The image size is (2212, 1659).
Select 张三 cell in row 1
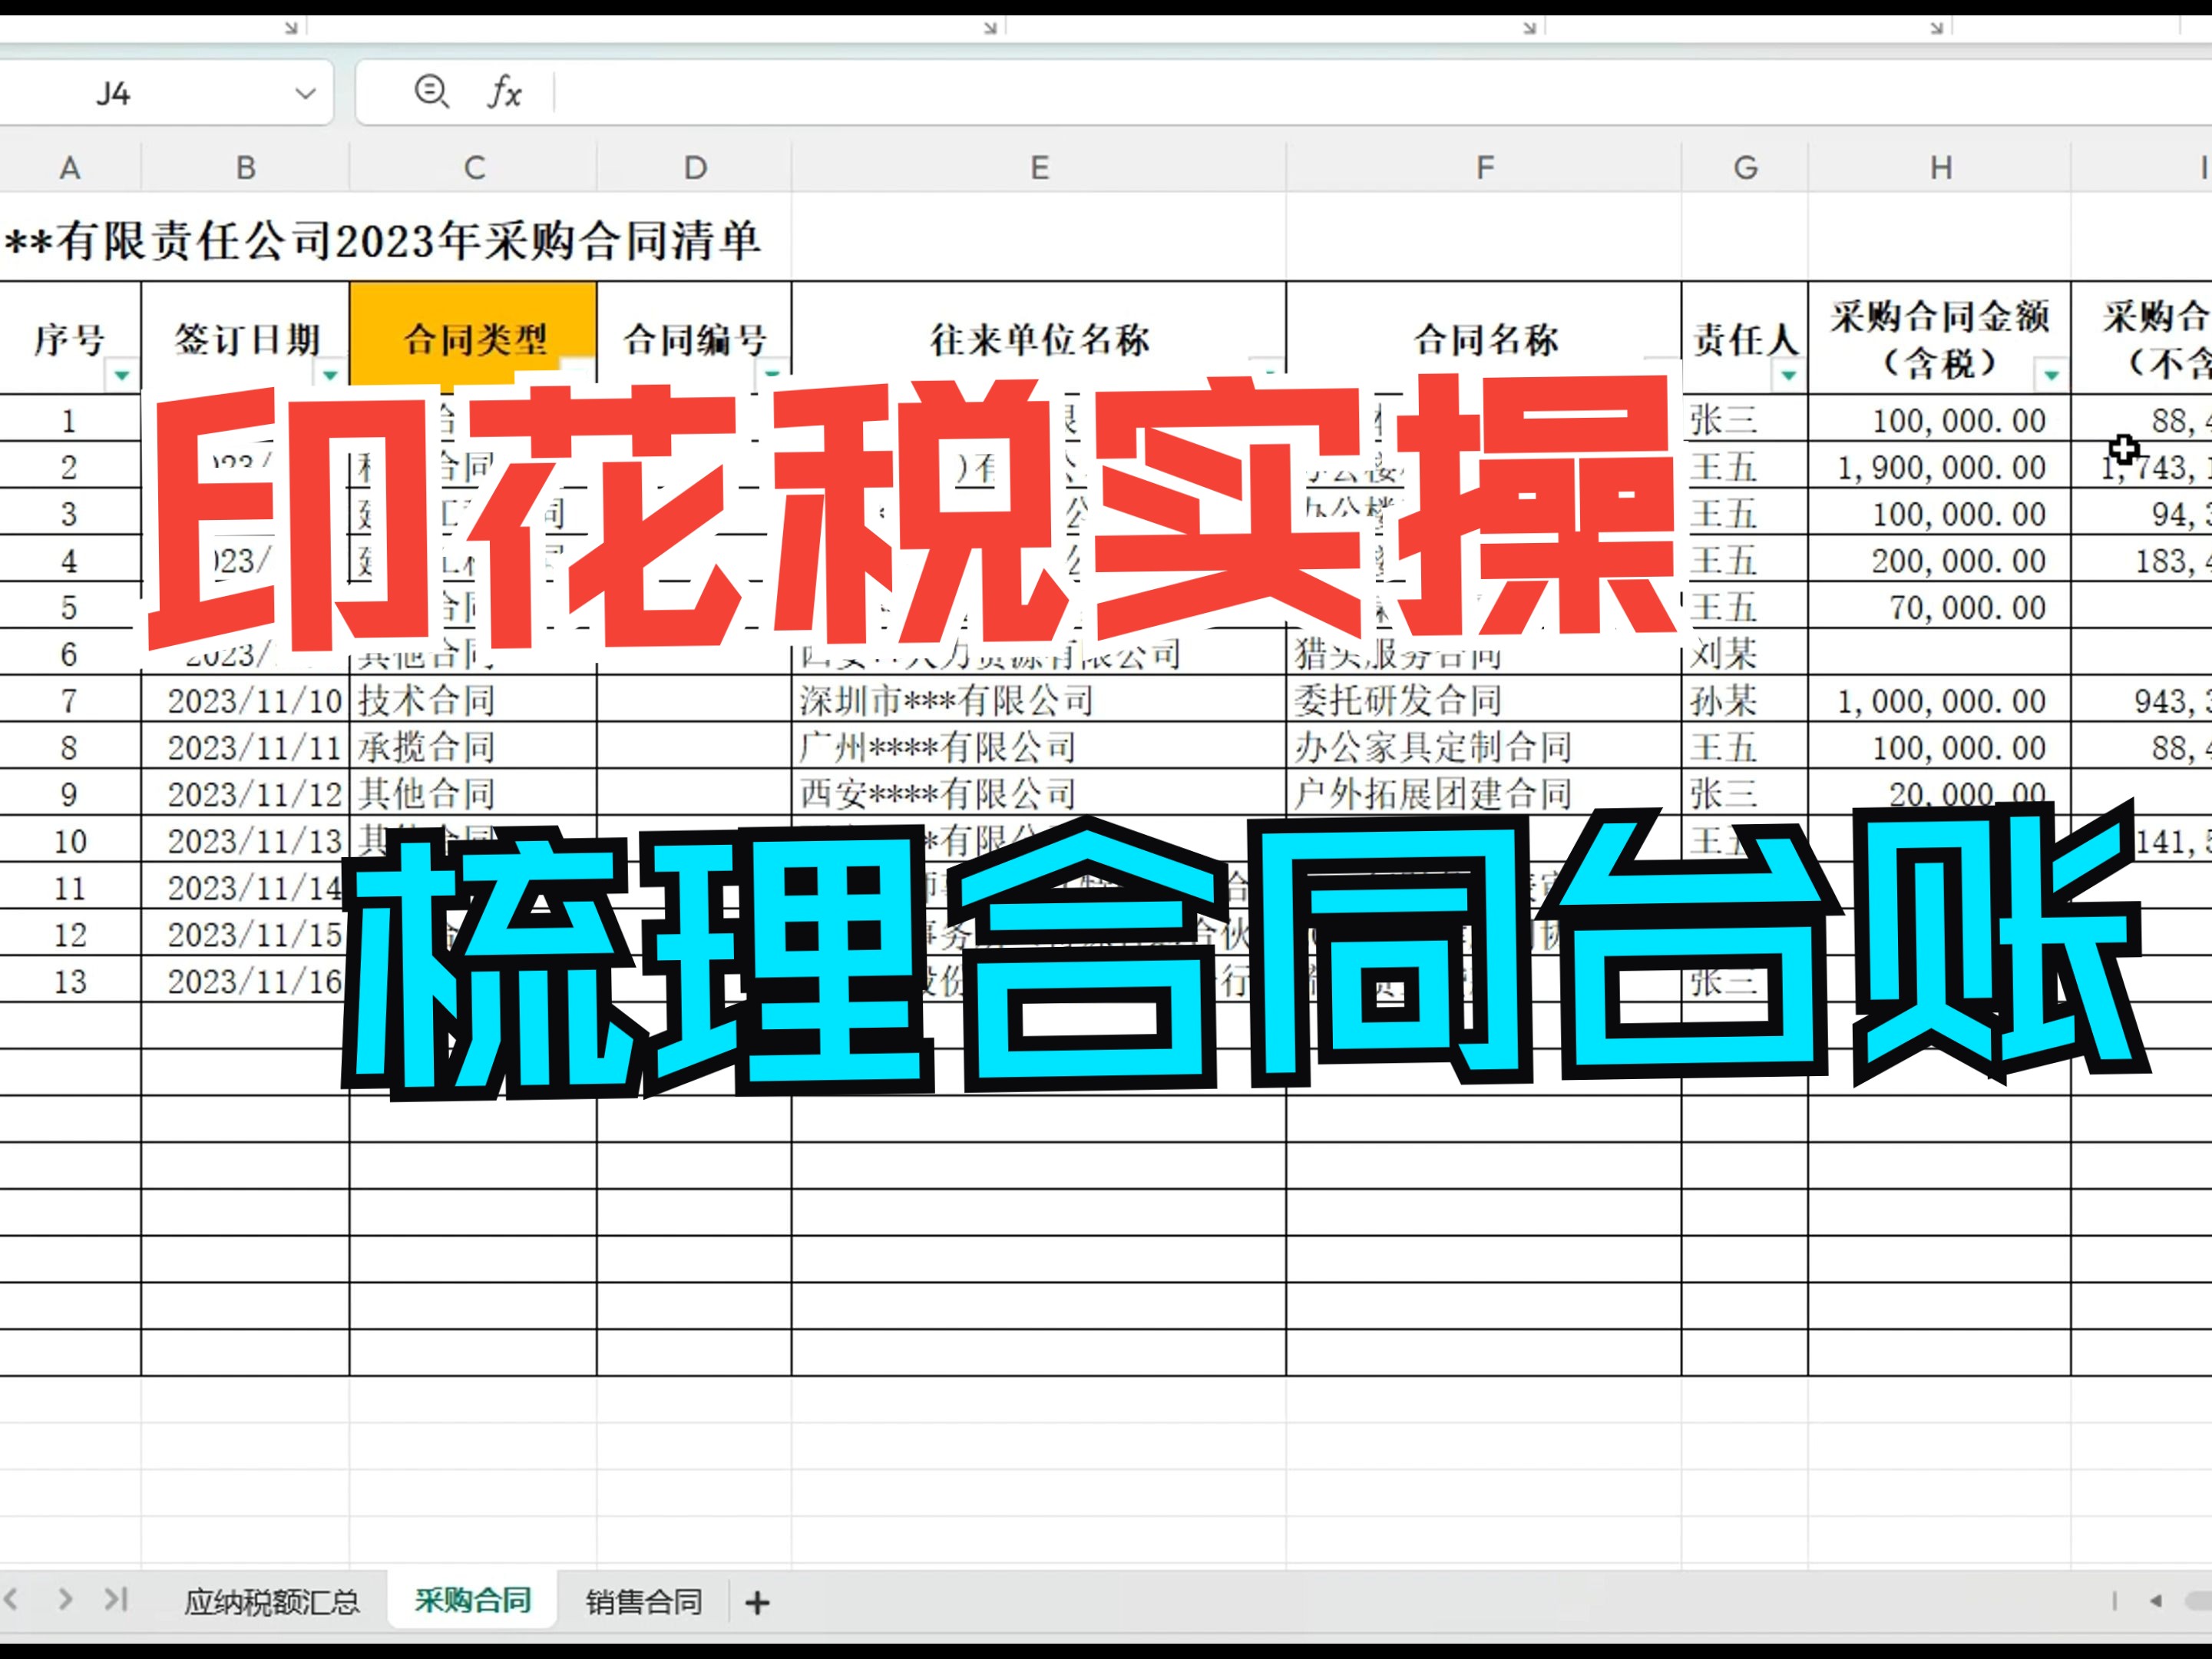coord(1745,419)
